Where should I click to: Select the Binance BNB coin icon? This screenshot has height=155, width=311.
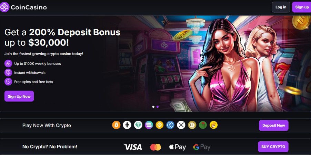pyautogui.click(x=160, y=125)
